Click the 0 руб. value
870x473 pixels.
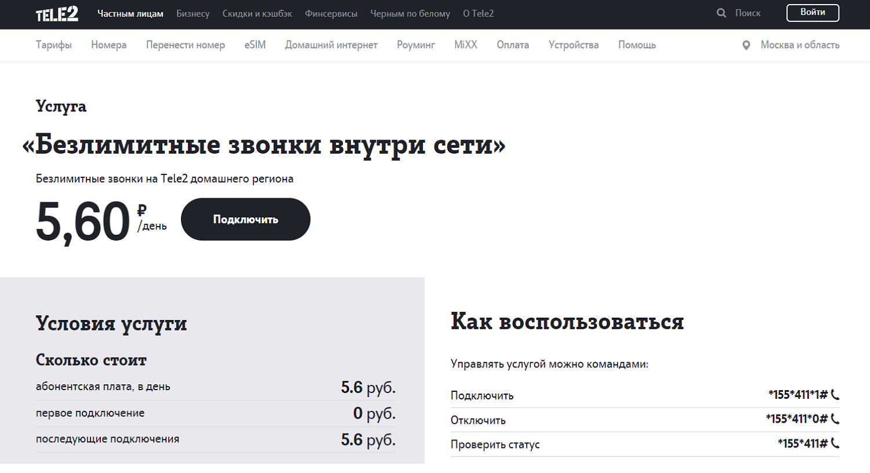point(375,413)
